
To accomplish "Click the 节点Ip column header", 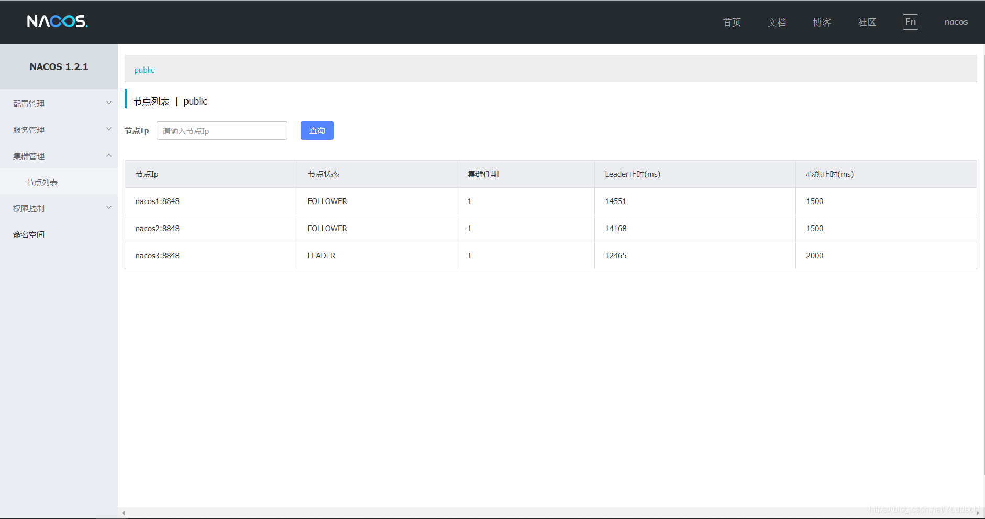I will coord(211,174).
